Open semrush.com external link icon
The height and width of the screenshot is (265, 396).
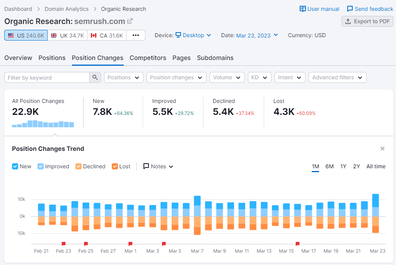click(x=130, y=21)
